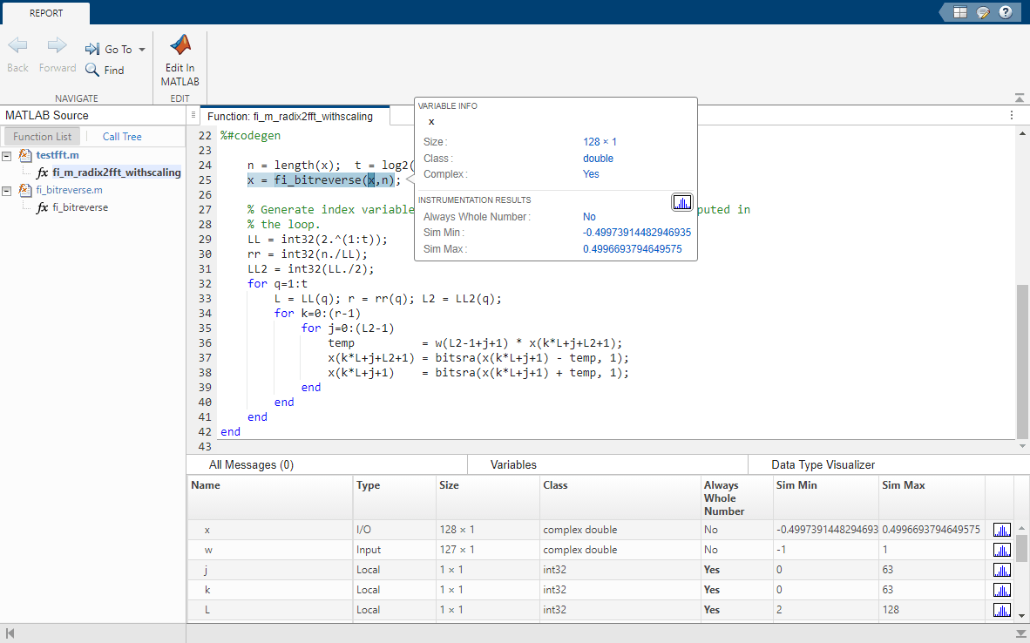The image size is (1030, 643).
Task: Click the Back navigation arrow
Action: point(17,45)
